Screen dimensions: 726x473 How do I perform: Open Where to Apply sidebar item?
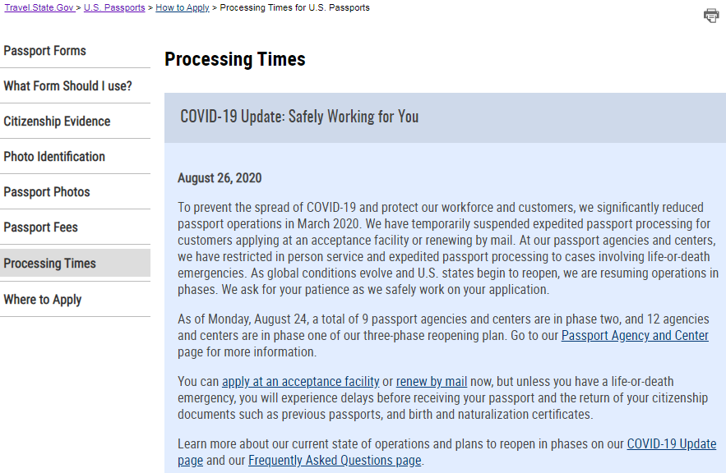tap(43, 300)
